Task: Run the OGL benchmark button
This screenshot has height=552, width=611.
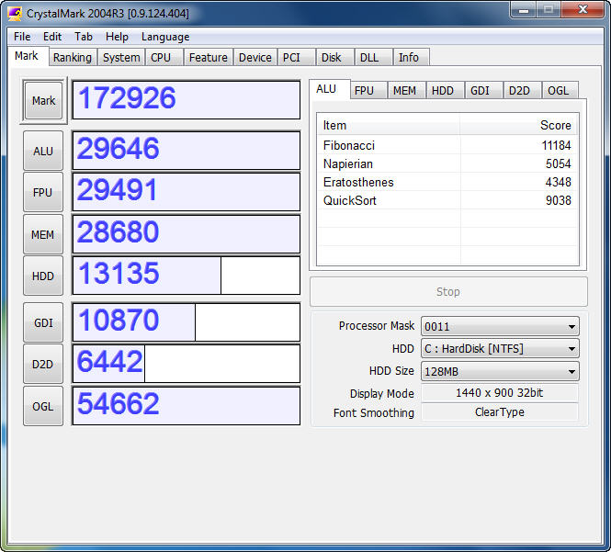Action: coord(43,406)
